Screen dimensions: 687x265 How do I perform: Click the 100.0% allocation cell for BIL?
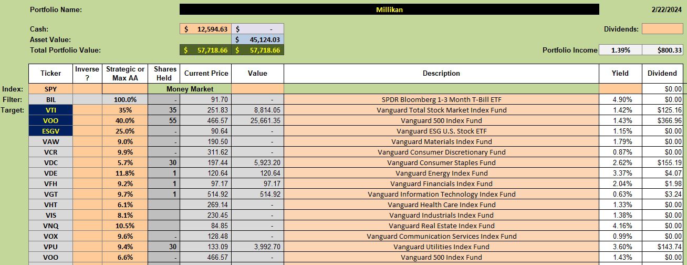[125, 99]
